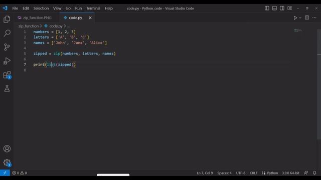
Task: Click the 'zipped' variable on line 5
Action: [x=40, y=53]
